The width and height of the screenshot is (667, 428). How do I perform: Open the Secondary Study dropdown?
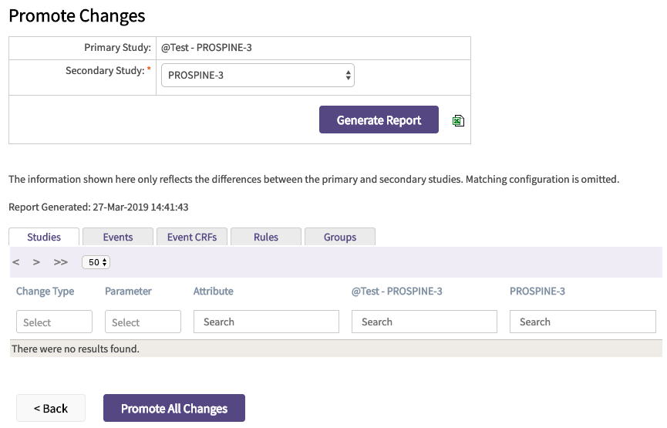click(x=258, y=76)
